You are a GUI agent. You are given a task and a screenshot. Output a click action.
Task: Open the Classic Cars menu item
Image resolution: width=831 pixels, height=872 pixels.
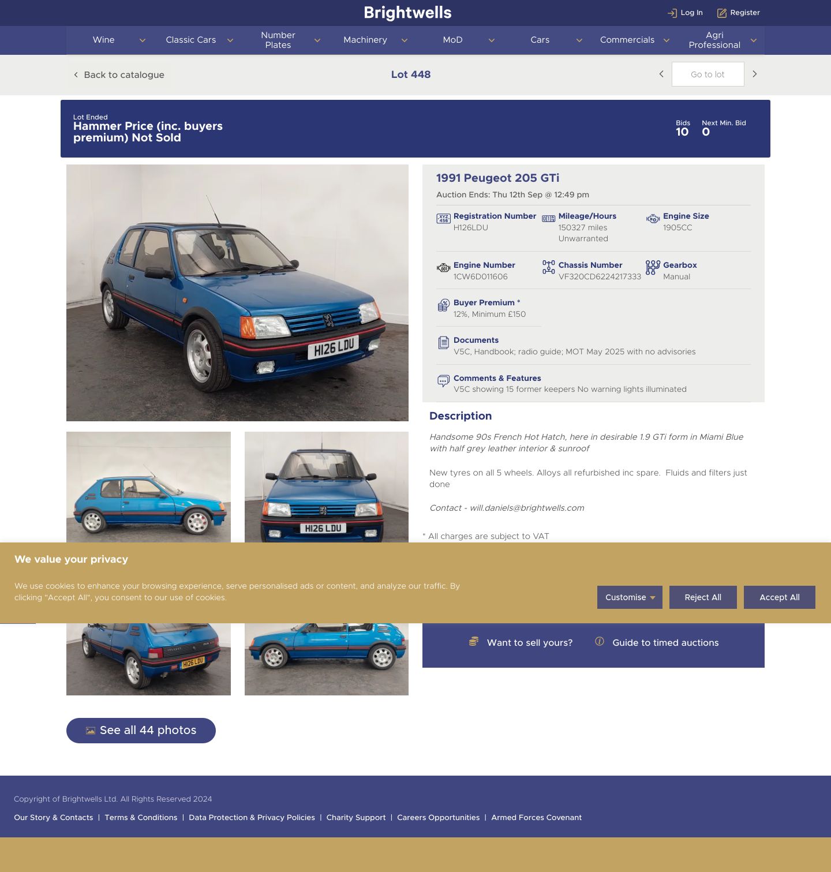pyautogui.click(x=190, y=40)
